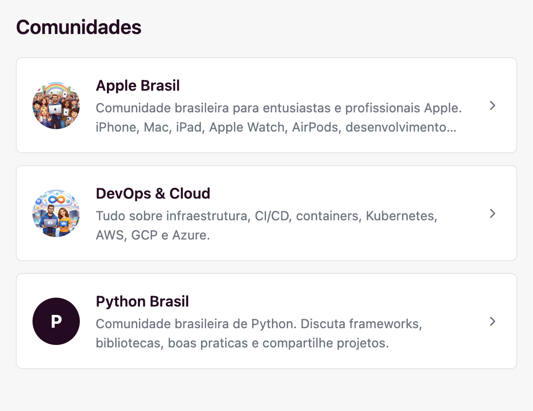
Task: Click the word 'Kubernetes' in DevOps description
Action: tap(401, 216)
